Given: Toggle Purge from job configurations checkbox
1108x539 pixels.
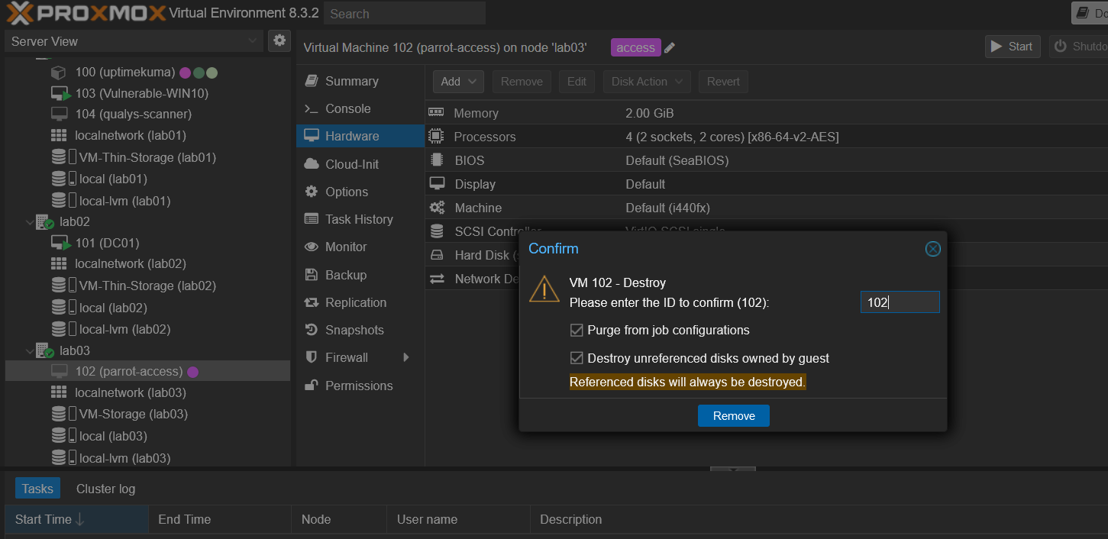Looking at the screenshot, I should click(577, 331).
